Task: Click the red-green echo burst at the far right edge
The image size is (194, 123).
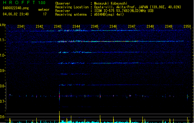Action: pyautogui.click(x=187, y=96)
